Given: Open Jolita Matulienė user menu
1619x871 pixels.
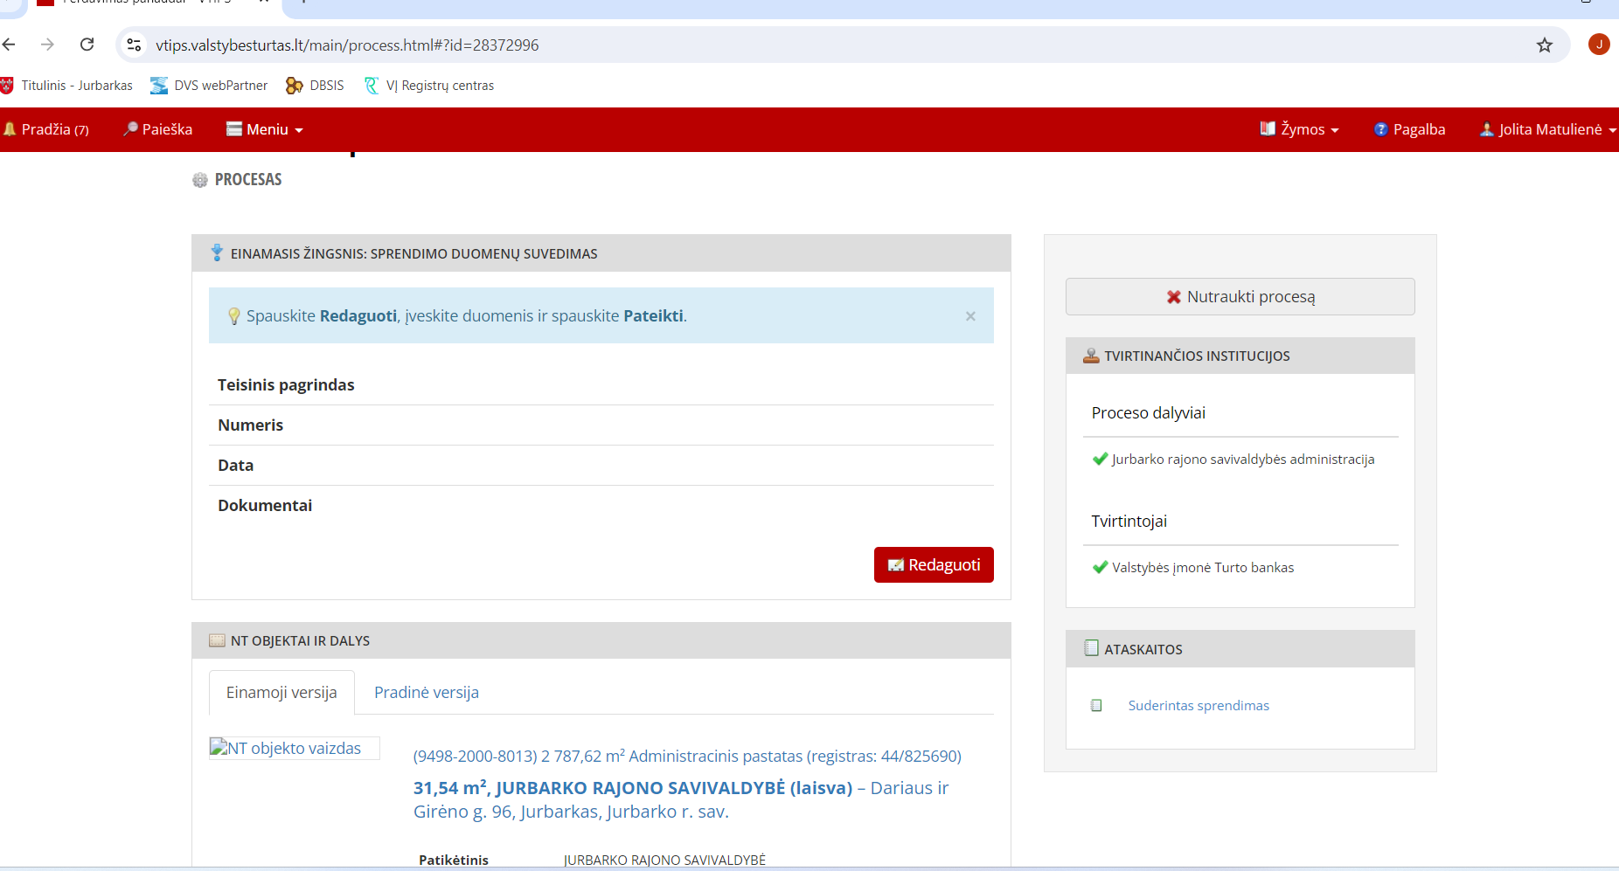Looking at the screenshot, I should 1547,129.
